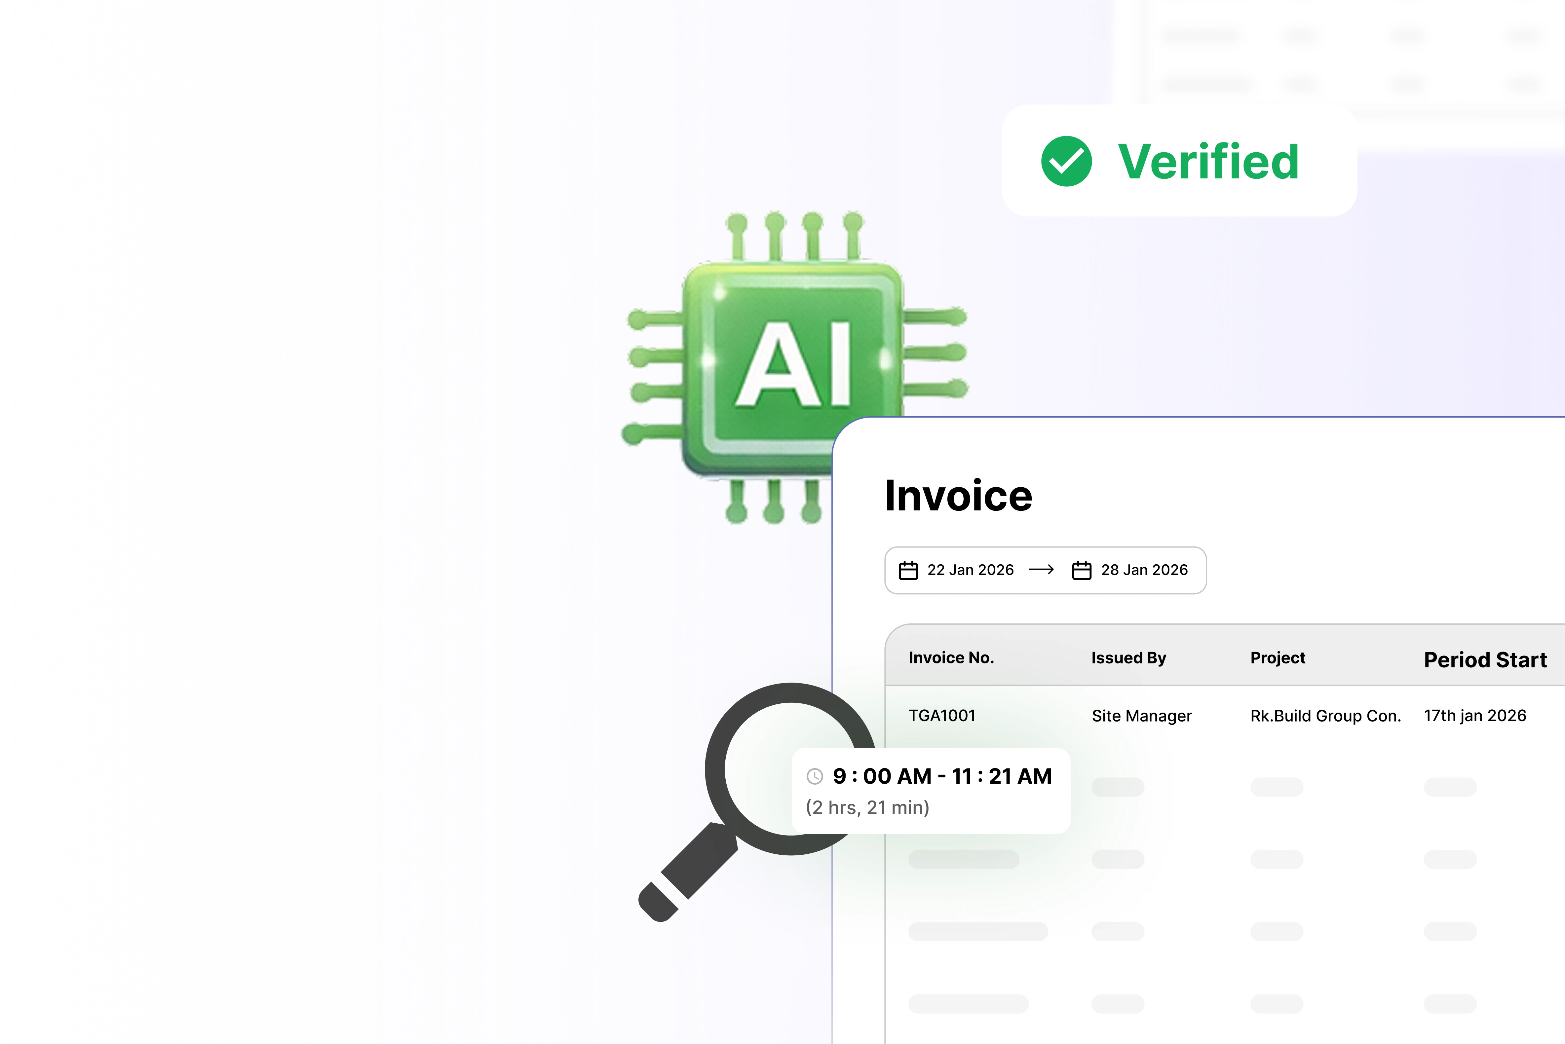Open the 28 Jan 2026 end date

pos(1144,570)
